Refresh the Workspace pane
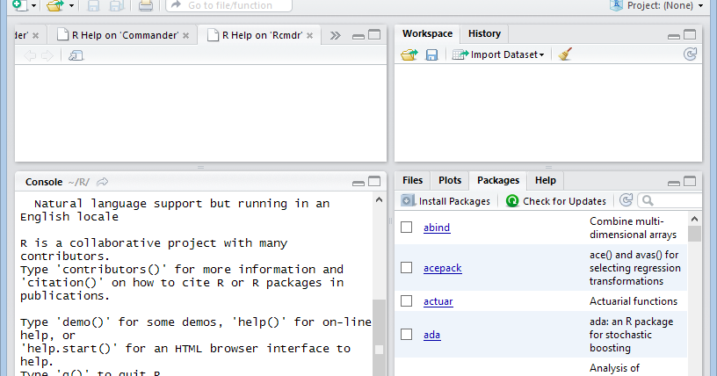 pyautogui.click(x=691, y=54)
